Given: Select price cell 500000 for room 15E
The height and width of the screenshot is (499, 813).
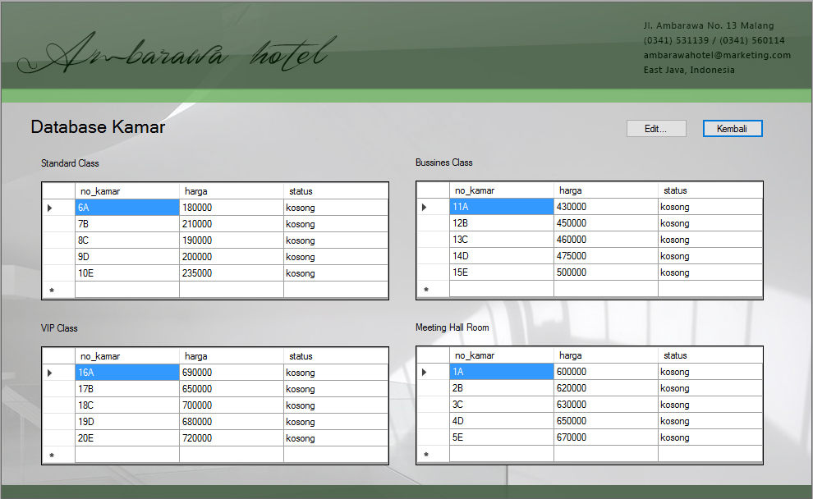Looking at the screenshot, I should point(605,272).
